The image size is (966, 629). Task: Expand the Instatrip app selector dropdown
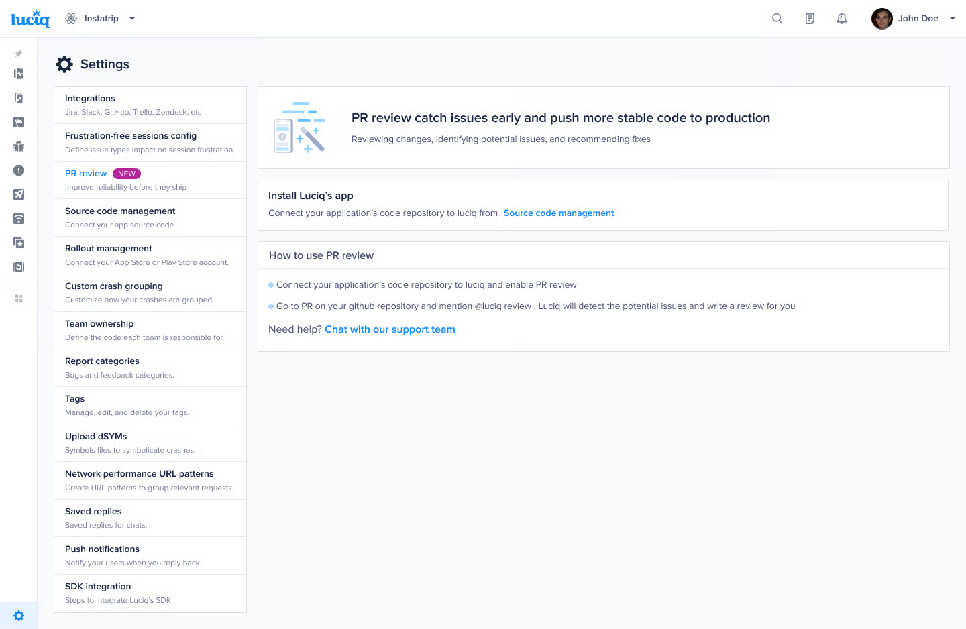(132, 19)
